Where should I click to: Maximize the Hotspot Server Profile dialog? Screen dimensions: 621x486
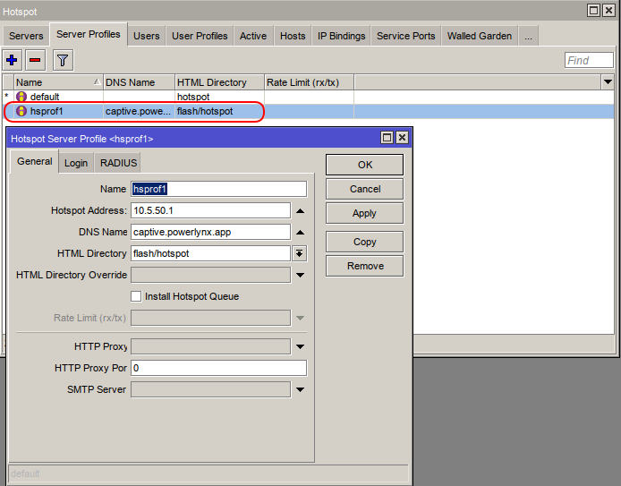click(387, 138)
